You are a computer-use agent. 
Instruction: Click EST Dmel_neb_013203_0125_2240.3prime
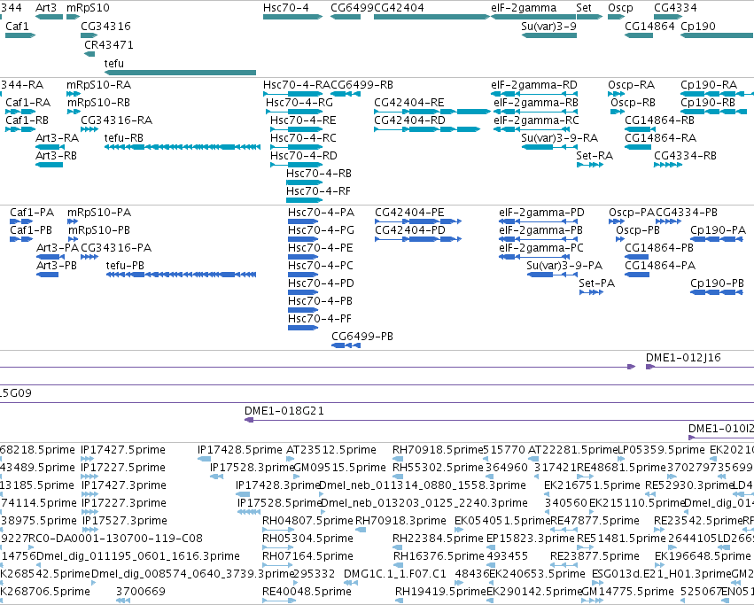pyautogui.click(x=323, y=512)
